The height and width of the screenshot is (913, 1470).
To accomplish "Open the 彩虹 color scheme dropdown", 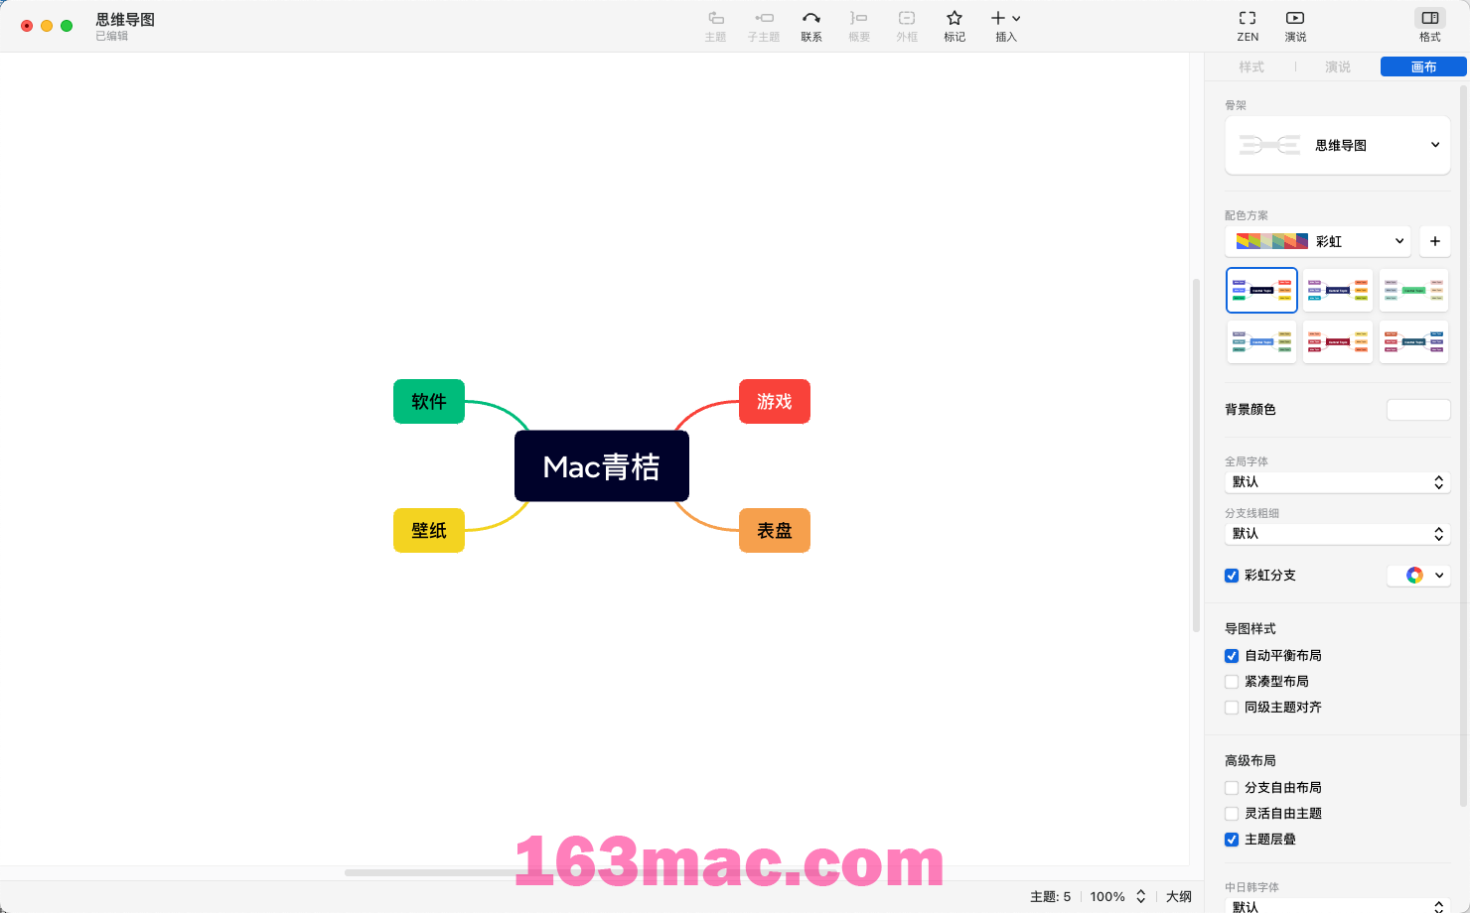I will 1318,241.
